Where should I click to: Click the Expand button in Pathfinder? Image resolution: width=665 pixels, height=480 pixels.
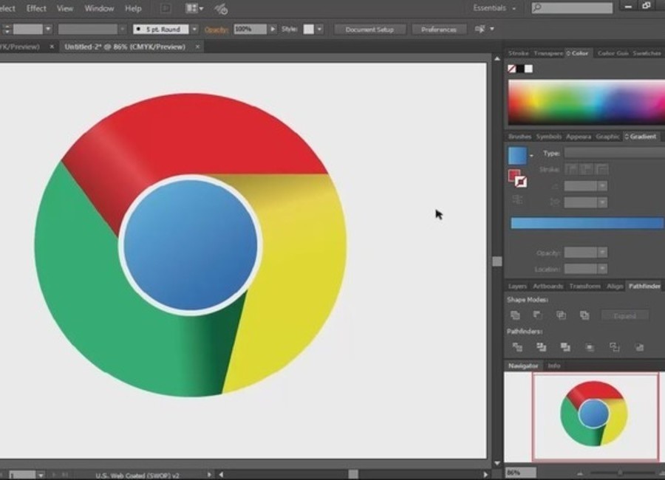(624, 315)
